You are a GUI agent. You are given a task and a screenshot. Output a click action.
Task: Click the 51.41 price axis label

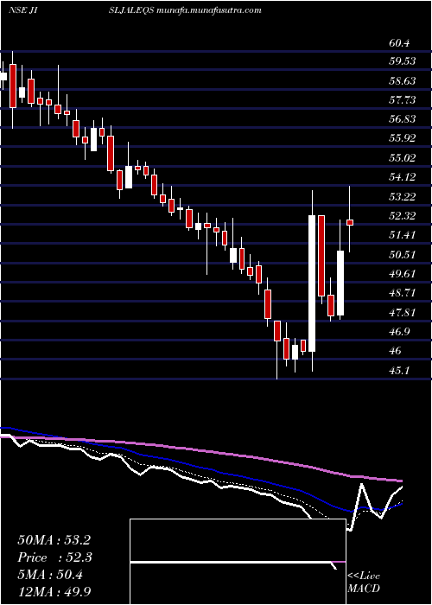[x=402, y=235]
